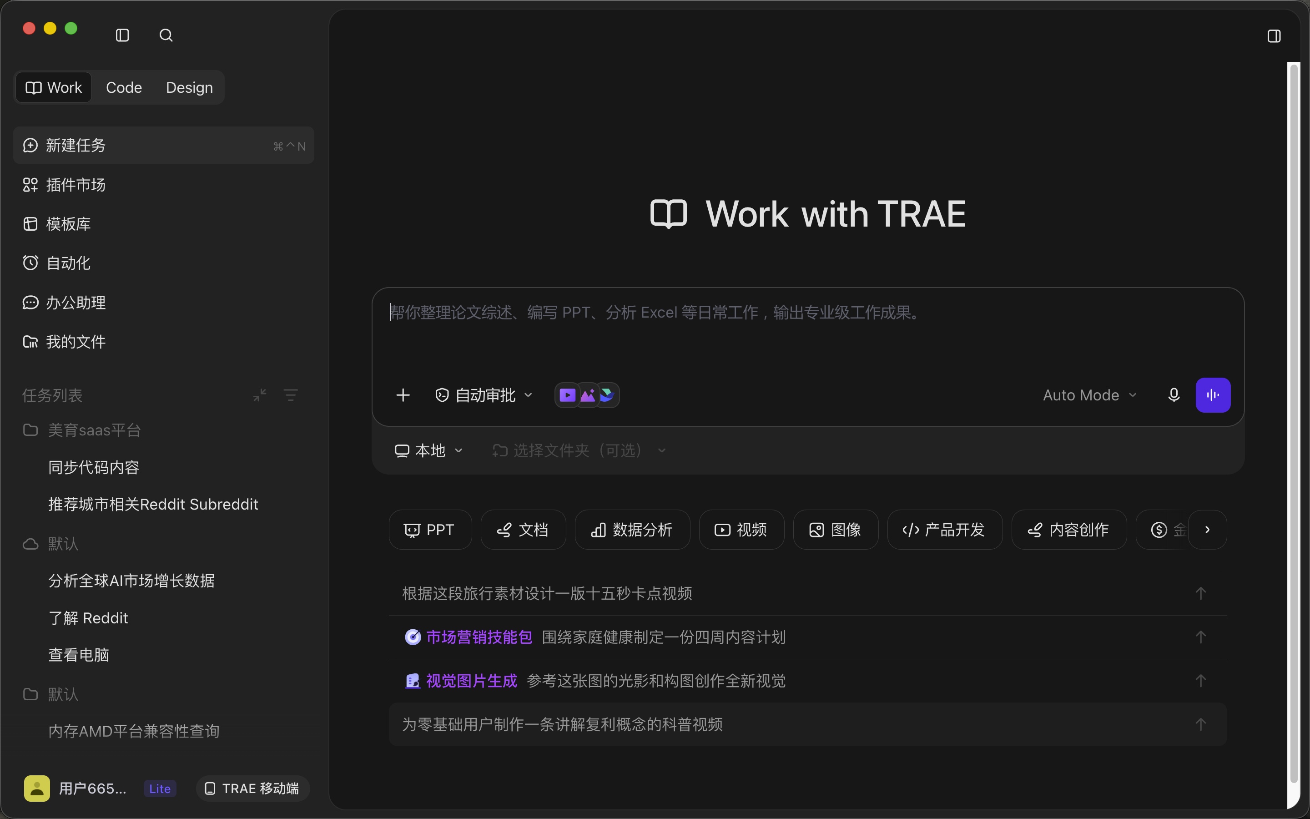Select the 文档 category chip

pos(523,530)
